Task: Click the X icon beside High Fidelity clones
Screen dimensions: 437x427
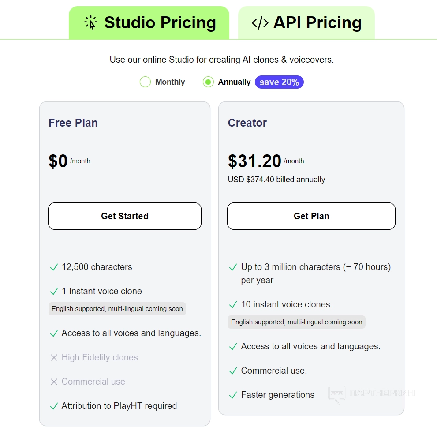Action: 54,358
